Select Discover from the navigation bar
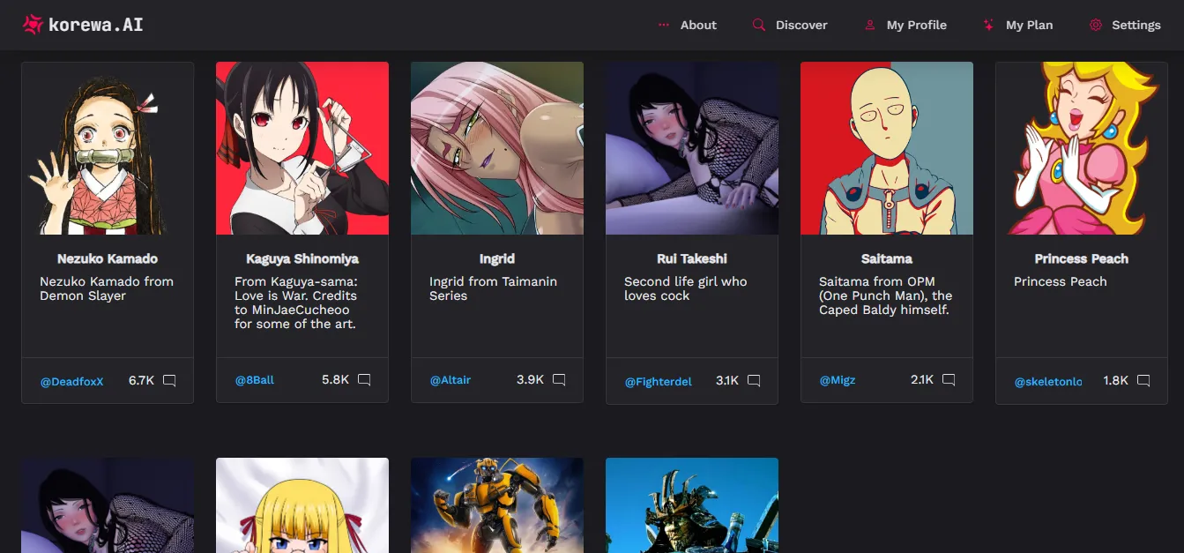This screenshot has width=1184, height=553. 802,25
